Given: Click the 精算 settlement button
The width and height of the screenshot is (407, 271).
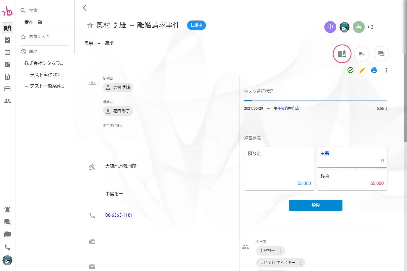Looking at the screenshot, I should click(315, 205).
